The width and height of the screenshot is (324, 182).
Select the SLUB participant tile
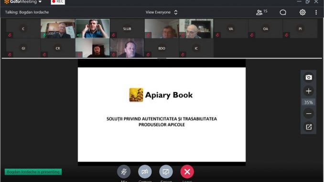click(127, 29)
